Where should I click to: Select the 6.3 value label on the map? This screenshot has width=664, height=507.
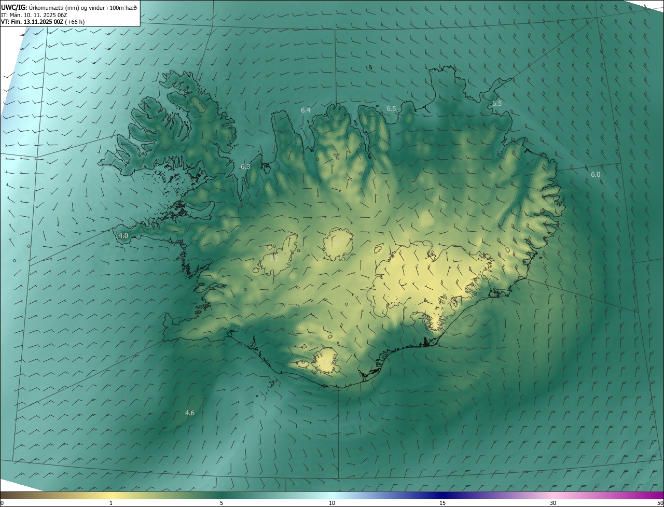pos(245,166)
